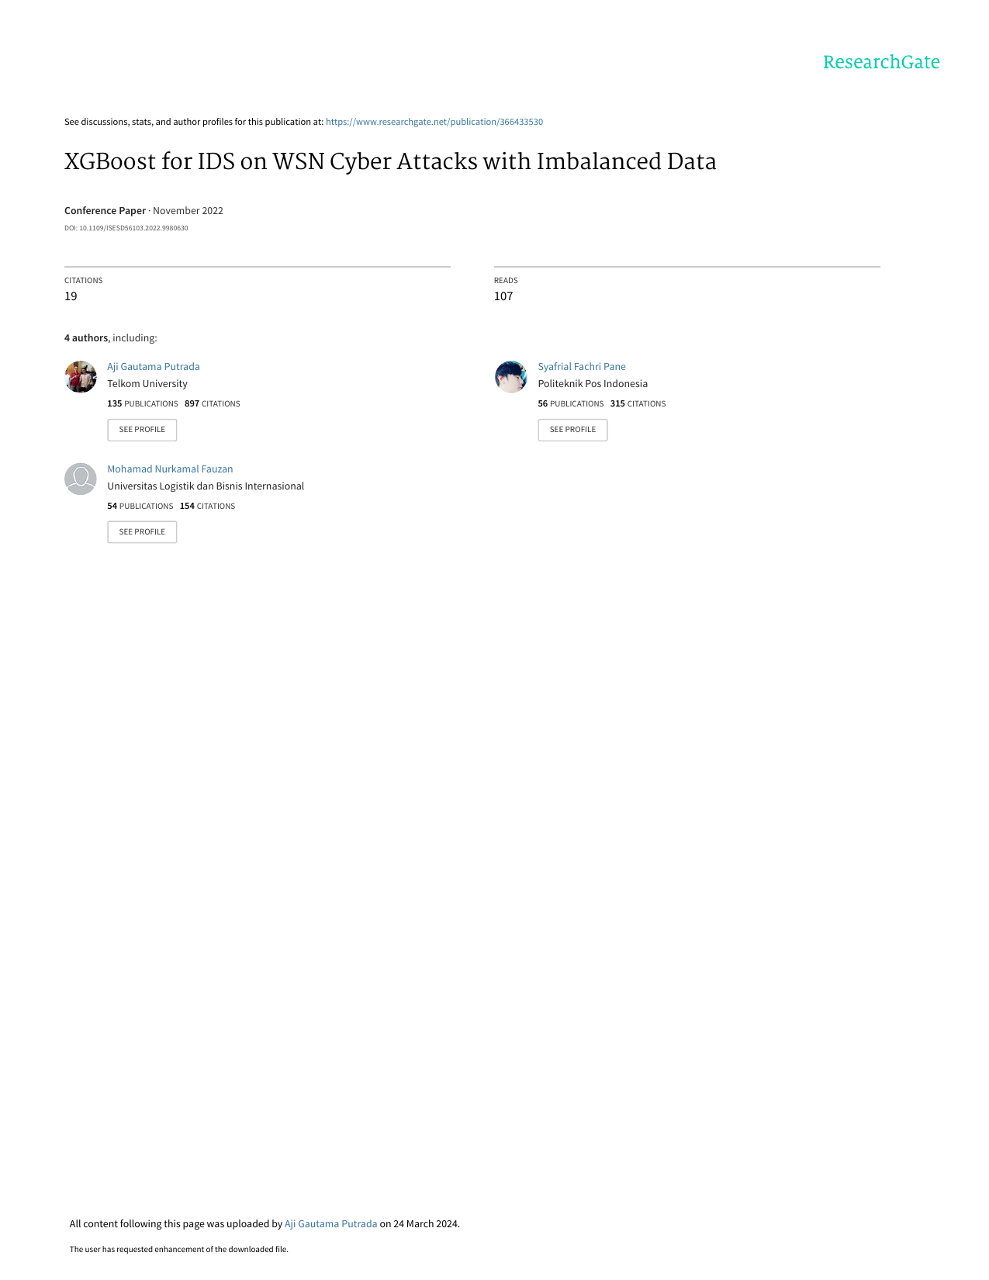Viewport: 989px width, 1280px height.
Task: Click Syafrial Fachri Pane's avatar image
Action: tap(511, 377)
